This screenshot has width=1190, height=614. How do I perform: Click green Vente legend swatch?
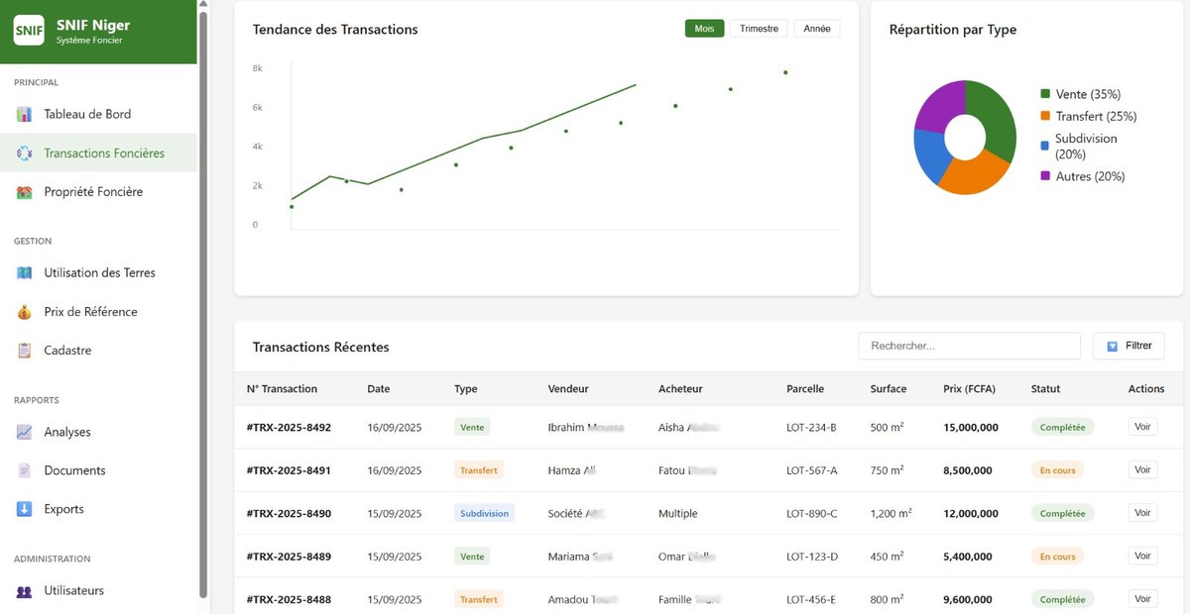point(1045,94)
